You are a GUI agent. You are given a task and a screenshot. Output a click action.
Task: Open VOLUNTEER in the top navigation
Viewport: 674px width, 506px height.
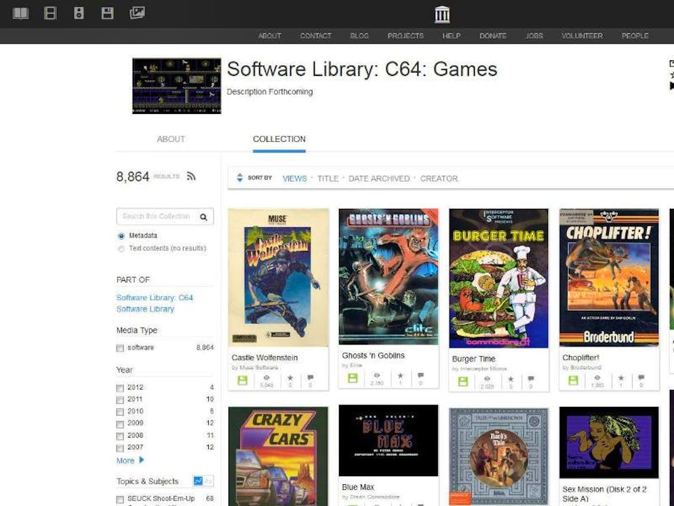click(x=582, y=36)
